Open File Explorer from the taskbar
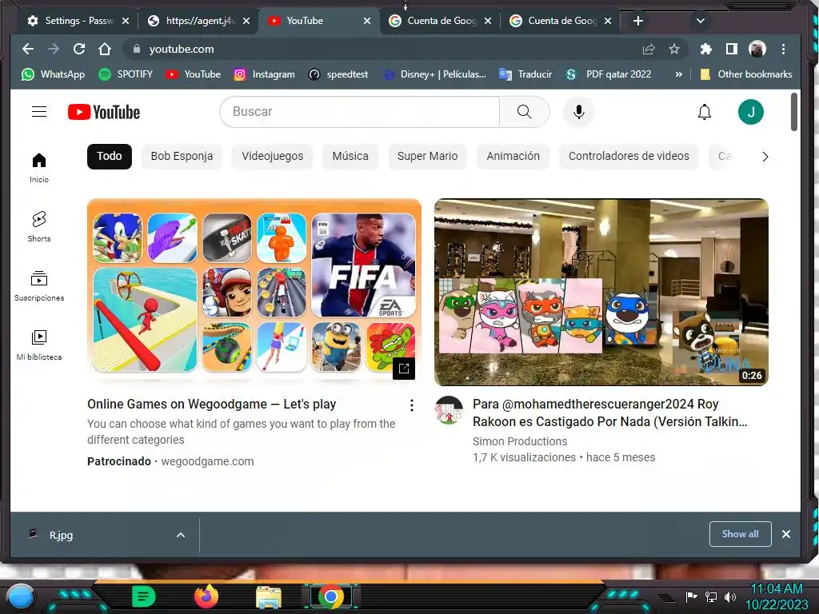The height and width of the screenshot is (614, 819). (269, 596)
